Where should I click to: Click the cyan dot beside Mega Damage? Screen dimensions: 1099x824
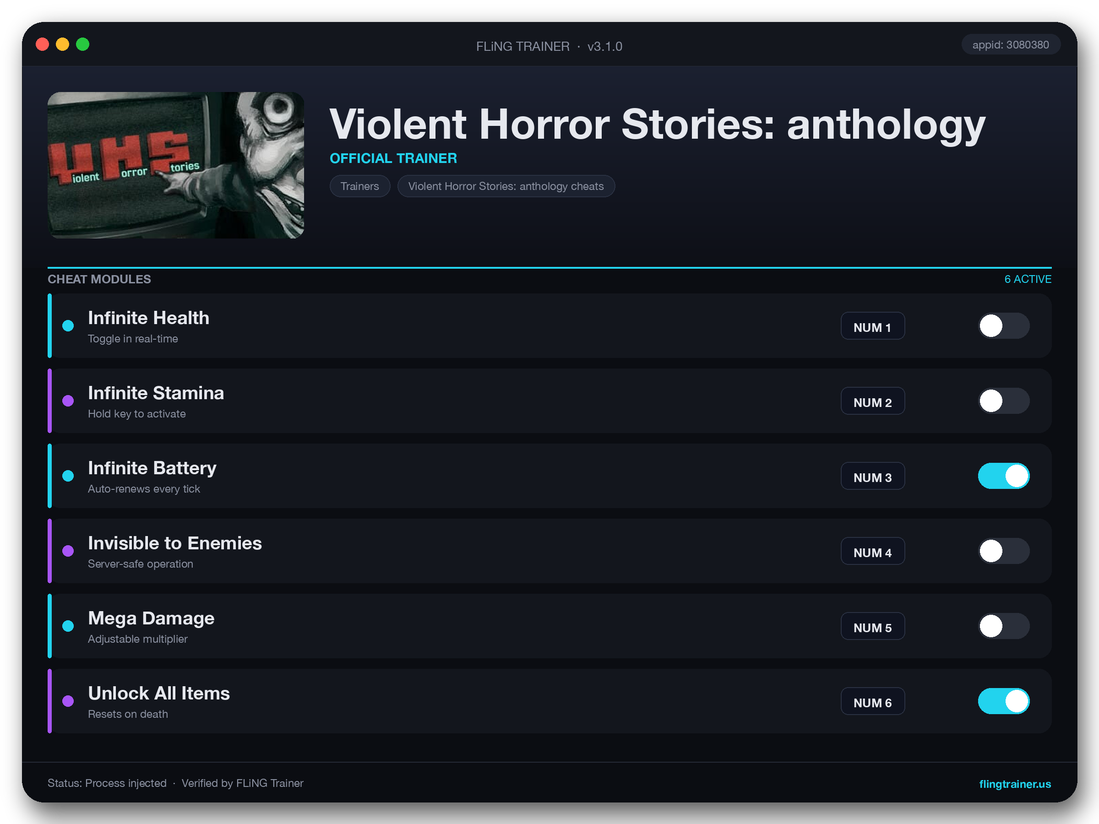click(68, 626)
